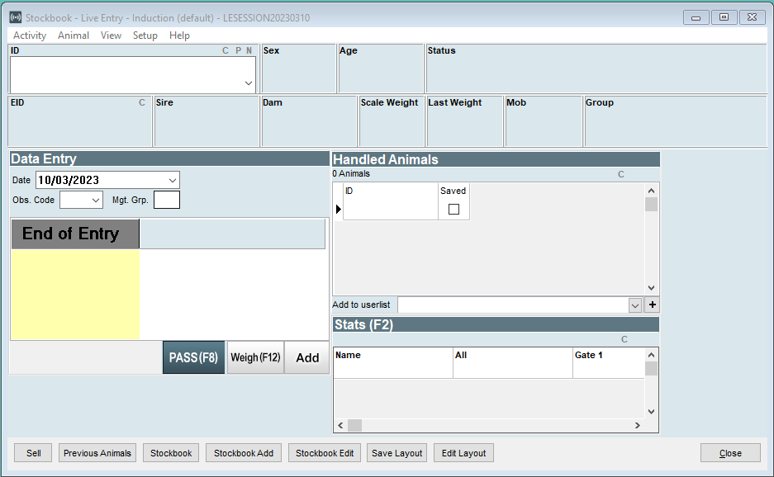The height and width of the screenshot is (477, 774).
Task: Click the Status panel
Action: 596,68
